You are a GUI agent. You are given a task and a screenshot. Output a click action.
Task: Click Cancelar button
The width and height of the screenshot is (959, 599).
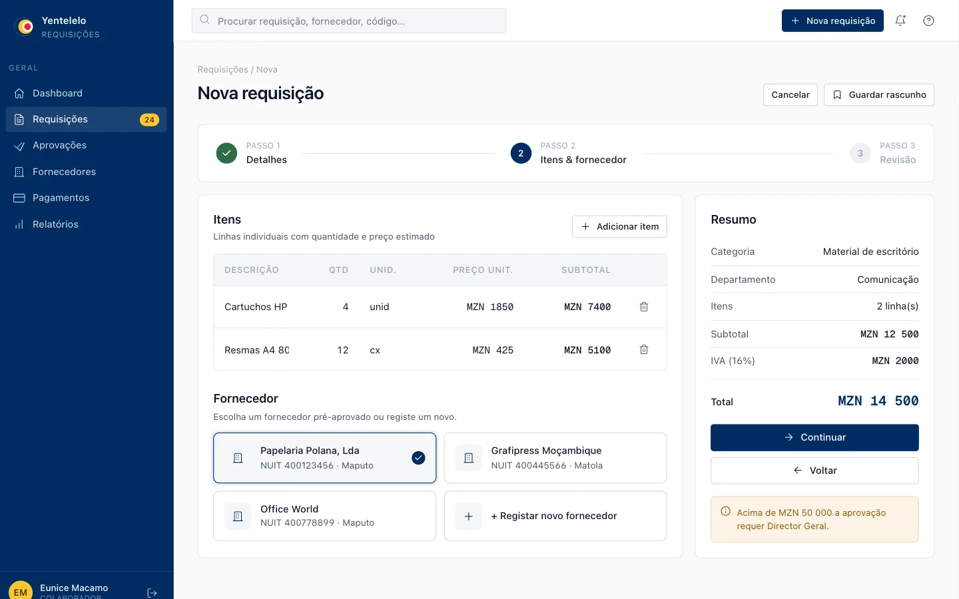coord(791,95)
